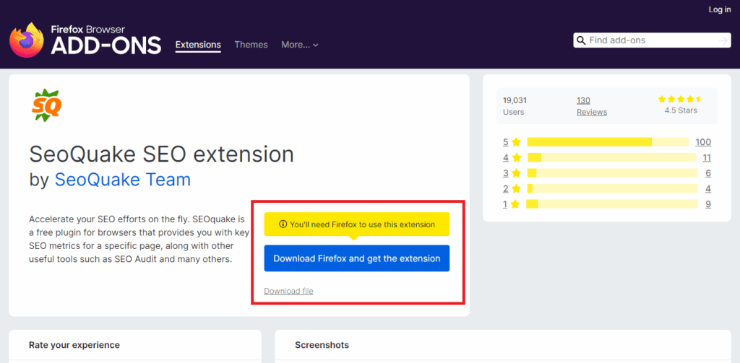
Task: Focus the Find add-ons search field
Action: pyautogui.click(x=652, y=40)
